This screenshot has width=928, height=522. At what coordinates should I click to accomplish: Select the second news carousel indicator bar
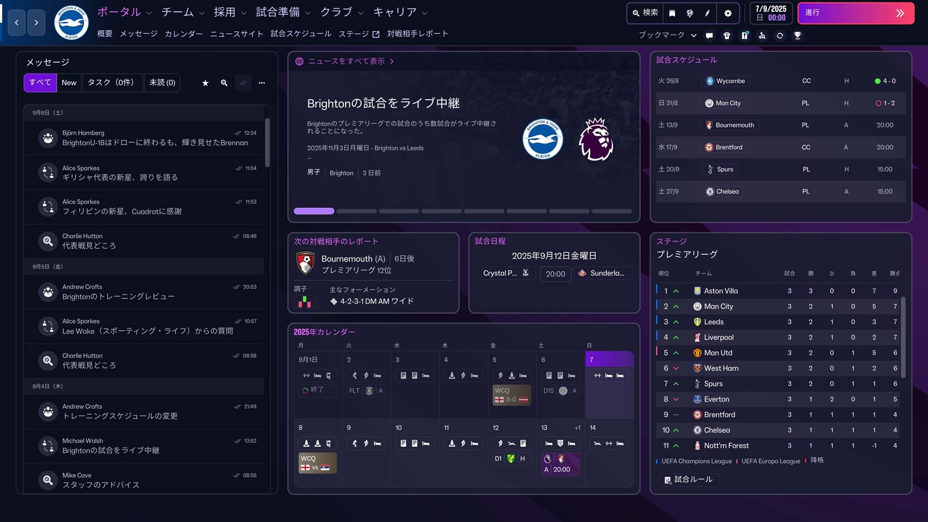click(x=356, y=211)
